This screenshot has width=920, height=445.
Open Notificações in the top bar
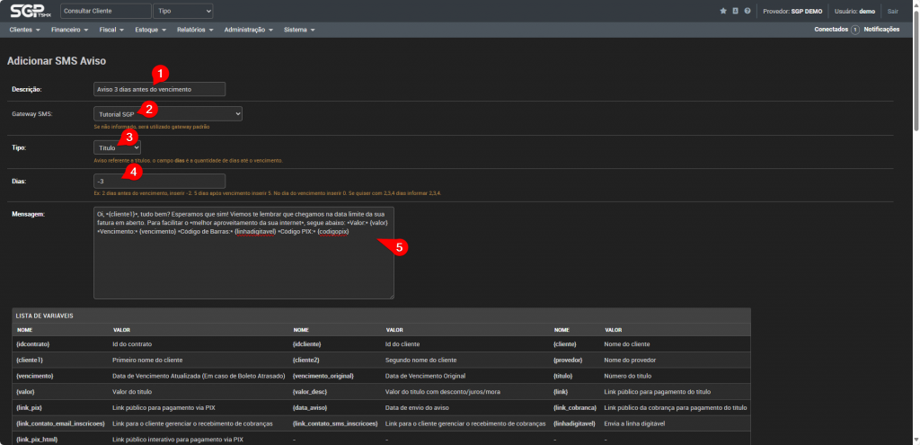[881, 30]
